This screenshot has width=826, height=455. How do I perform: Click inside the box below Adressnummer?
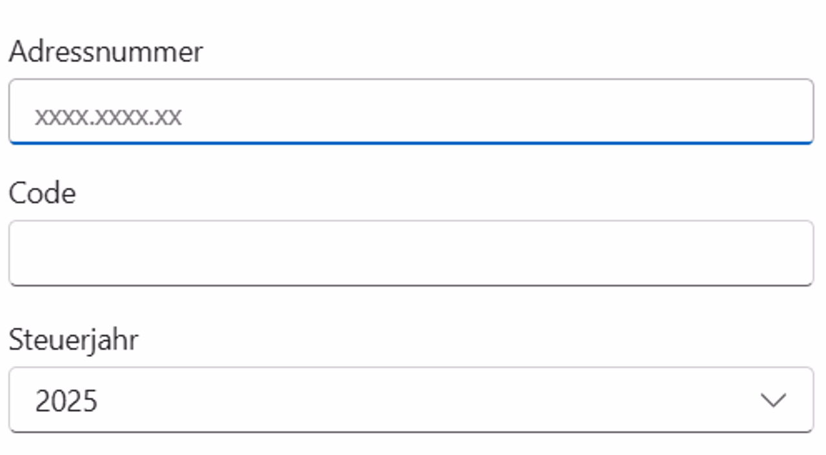(410, 112)
